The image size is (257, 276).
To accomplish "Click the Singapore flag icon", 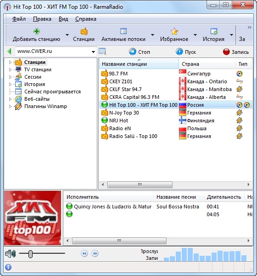I will [x=183, y=74].
